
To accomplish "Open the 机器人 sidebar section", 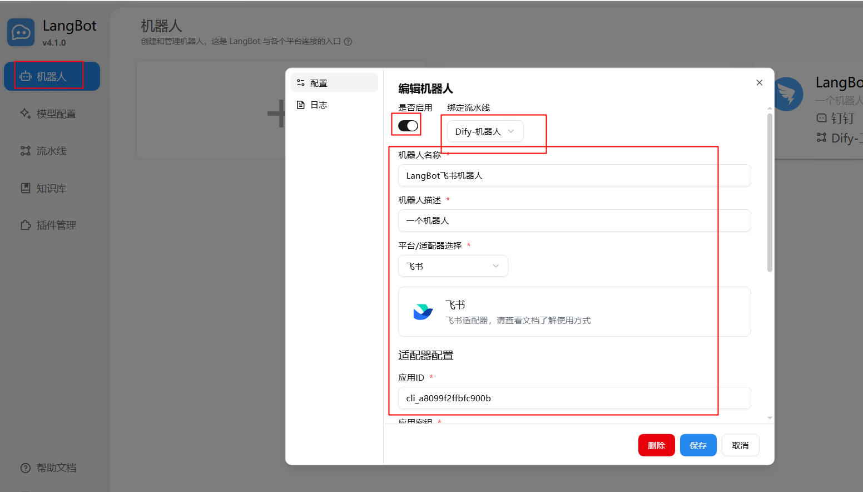I will tap(52, 76).
